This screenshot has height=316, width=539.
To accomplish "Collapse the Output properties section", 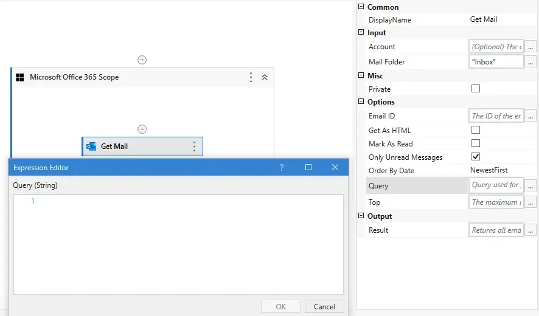I will [x=361, y=215].
